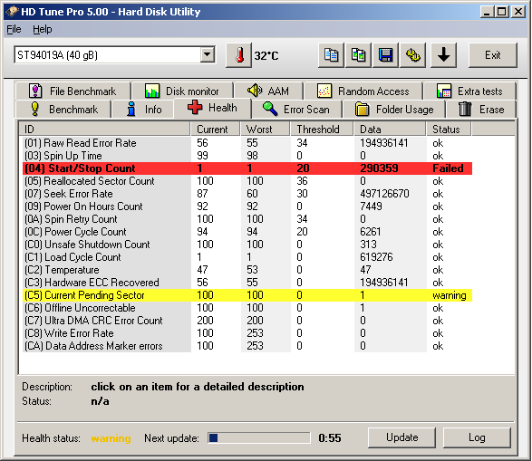Click the 7449 power-on hours value
This screenshot has height=461, width=532.
371,206
